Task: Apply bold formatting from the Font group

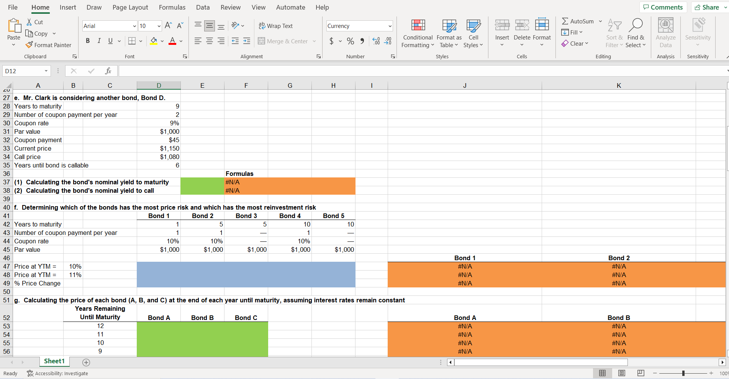Action: 88,41
